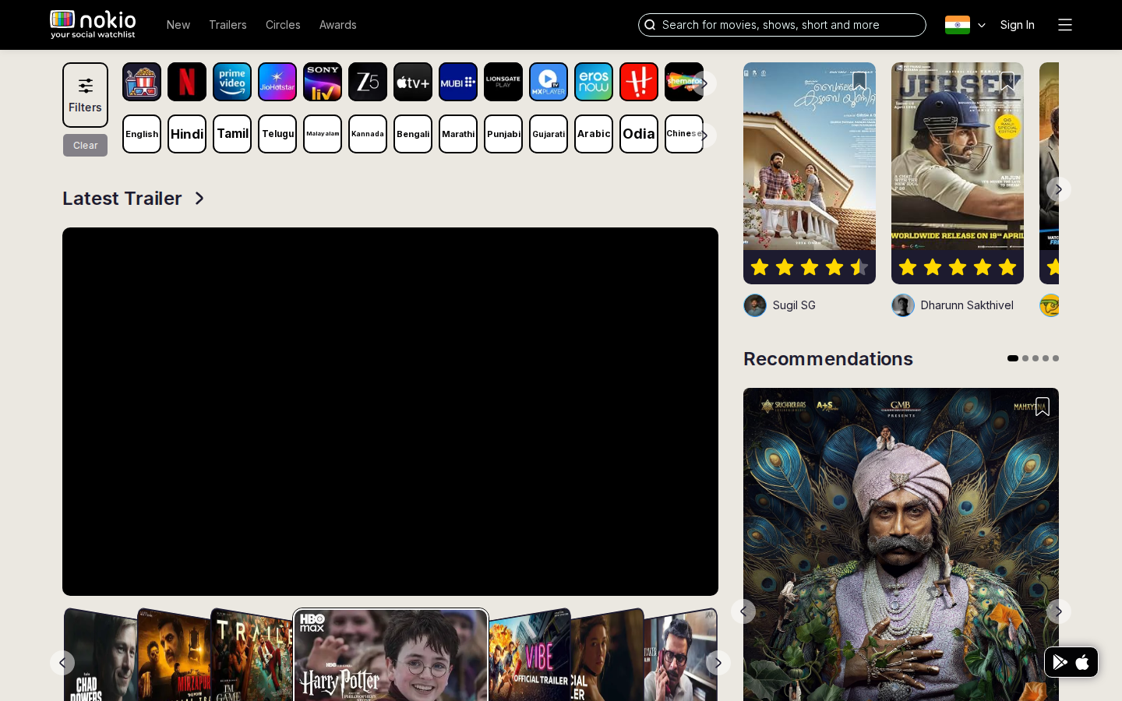Toggle the Marathi language filter
This screenshot has width=1122, height=701.
coord(458,134)
